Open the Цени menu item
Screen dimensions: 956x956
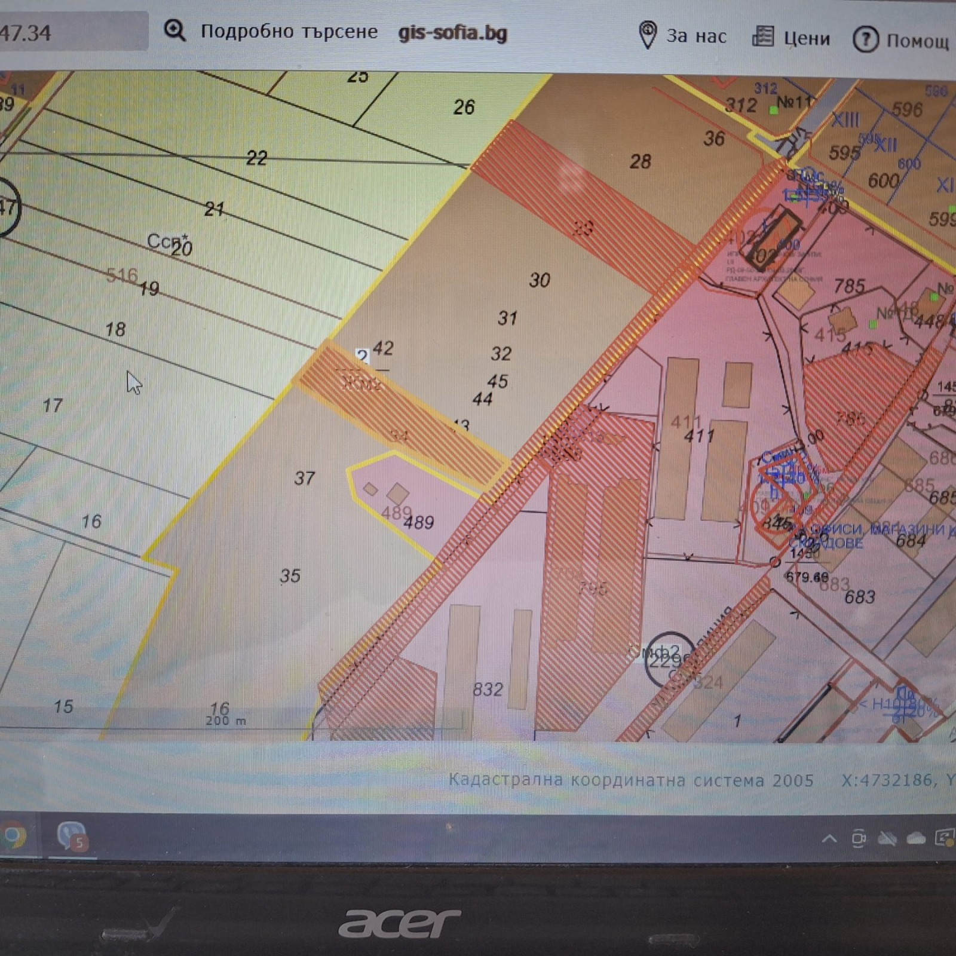click(x=807, y=39)
